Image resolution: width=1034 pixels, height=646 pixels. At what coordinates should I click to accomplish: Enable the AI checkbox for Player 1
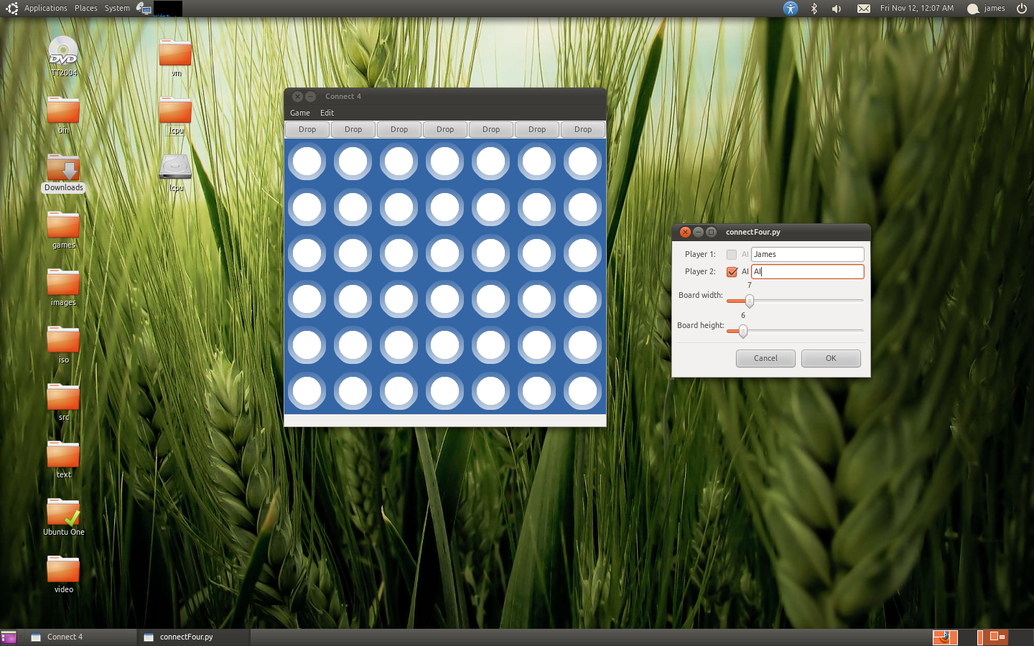[x=732, y=255]
